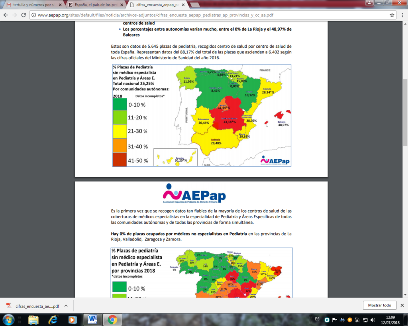Open a new browser tab

pos(195,5)
